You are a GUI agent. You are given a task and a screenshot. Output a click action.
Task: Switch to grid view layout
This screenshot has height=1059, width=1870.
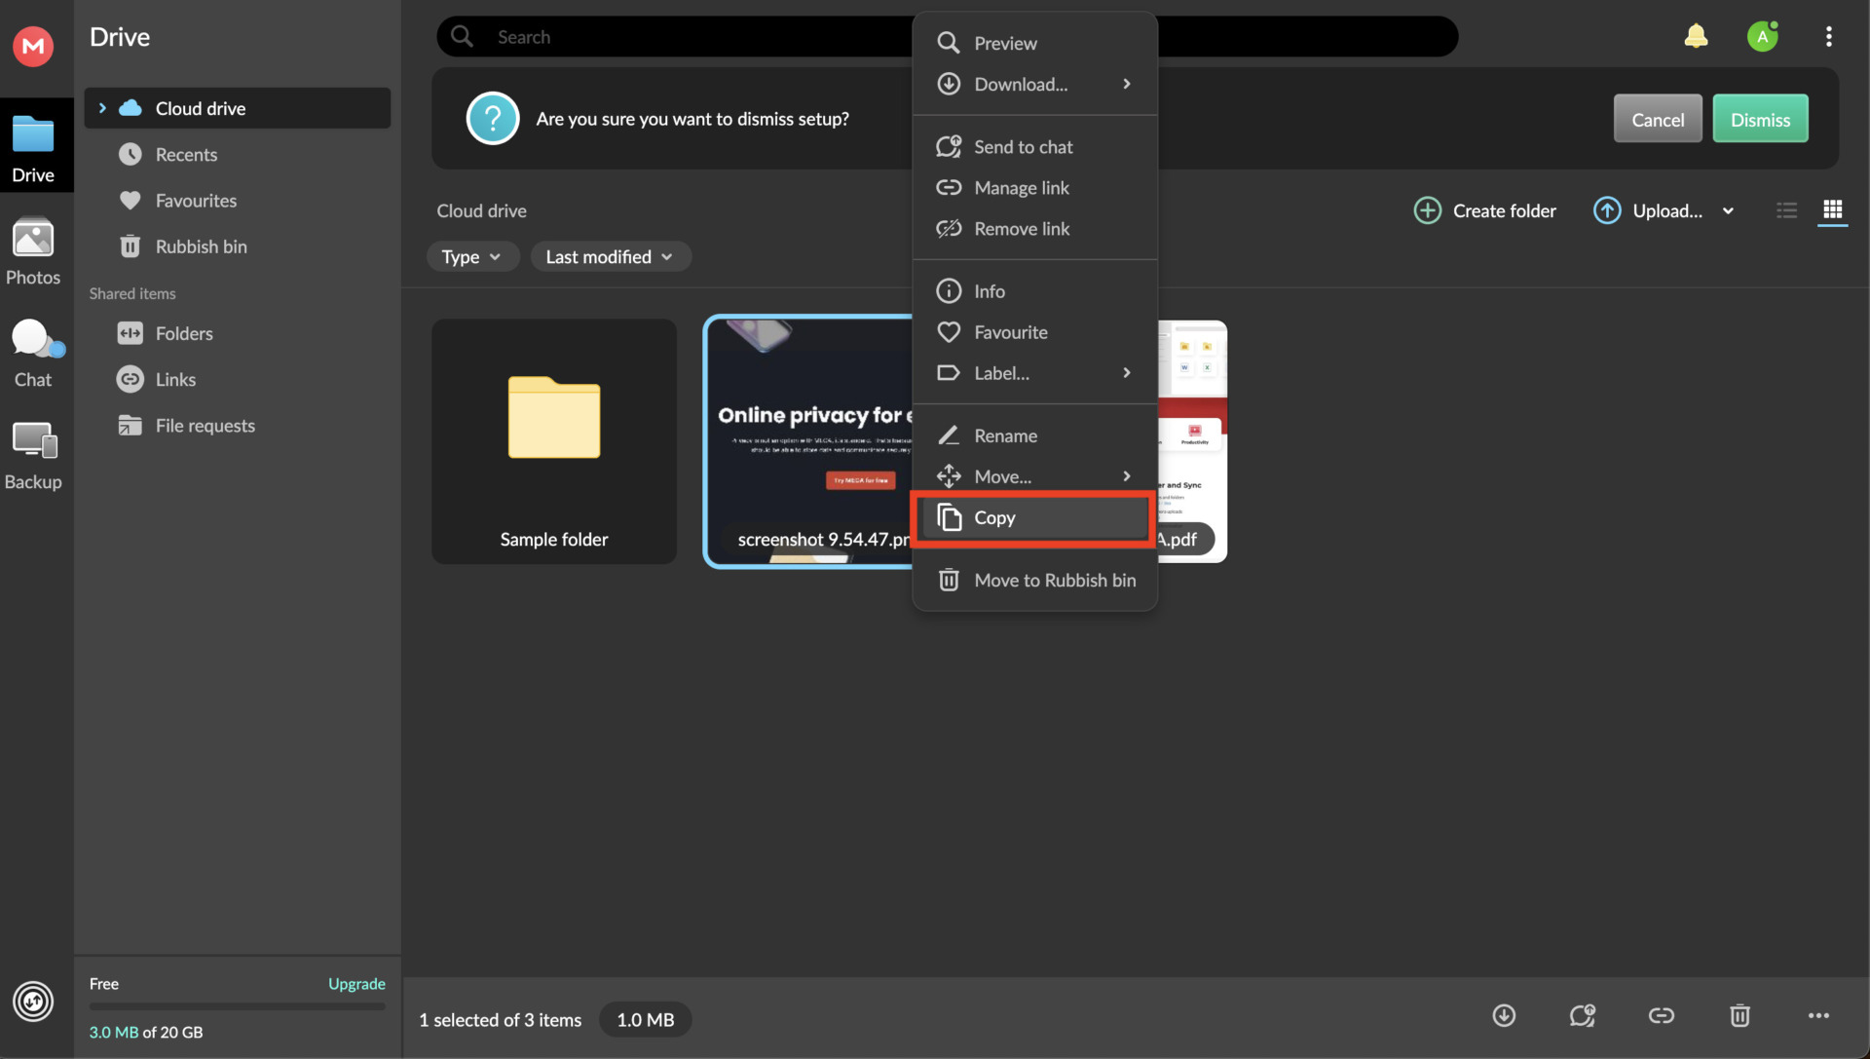1833,210
